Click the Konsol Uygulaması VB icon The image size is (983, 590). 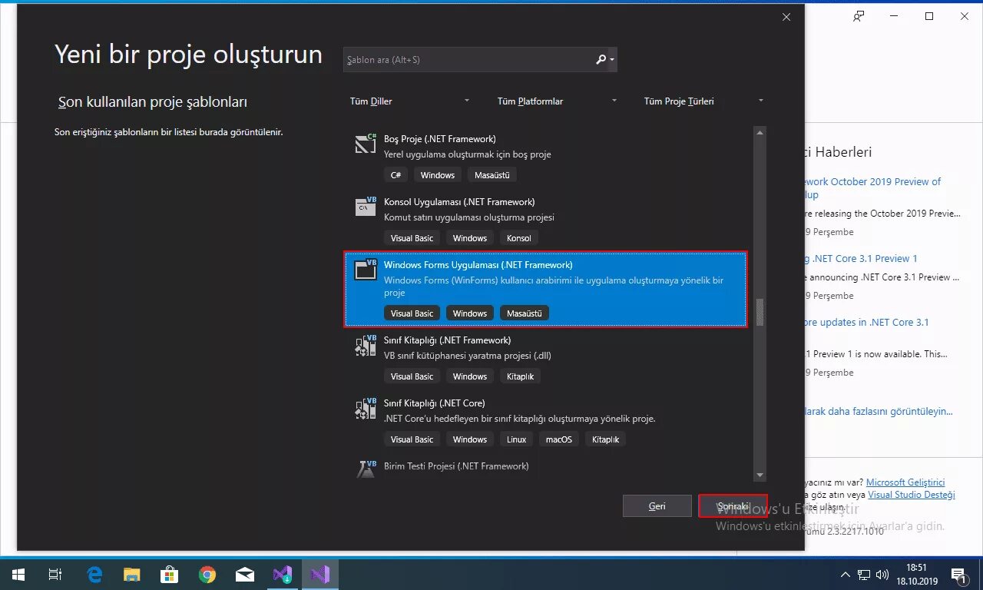click(x=366, y=206)
